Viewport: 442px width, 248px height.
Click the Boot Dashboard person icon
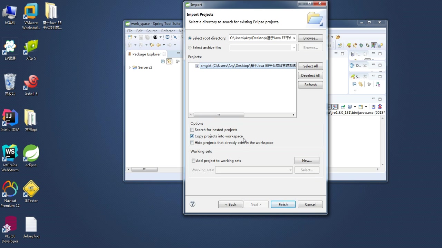(x=155, y=37)
